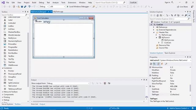Click Alphabetical sort icon in Properties
Screen dimensions: 196x110
(155, 64)
